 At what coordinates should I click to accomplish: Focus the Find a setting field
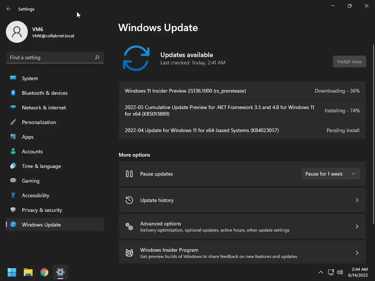55,57
